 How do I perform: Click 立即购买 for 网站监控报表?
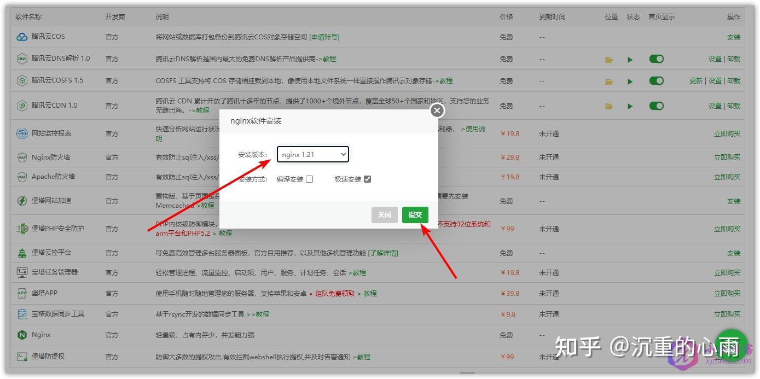coord(727,134)
